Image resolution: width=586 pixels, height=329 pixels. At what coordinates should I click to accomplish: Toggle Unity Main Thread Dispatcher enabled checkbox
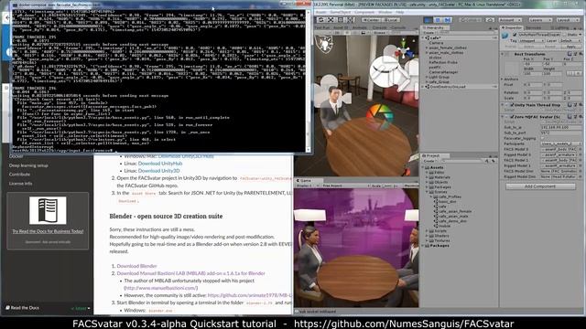(512, 105)
